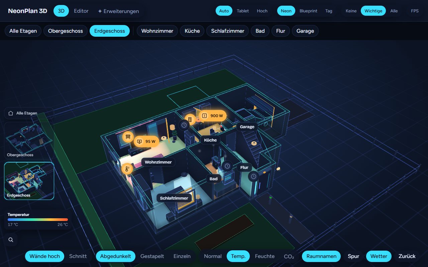
Task: Filter by the Bad chip in top bar
Action: pyautogui.click(x=260, y=31)
